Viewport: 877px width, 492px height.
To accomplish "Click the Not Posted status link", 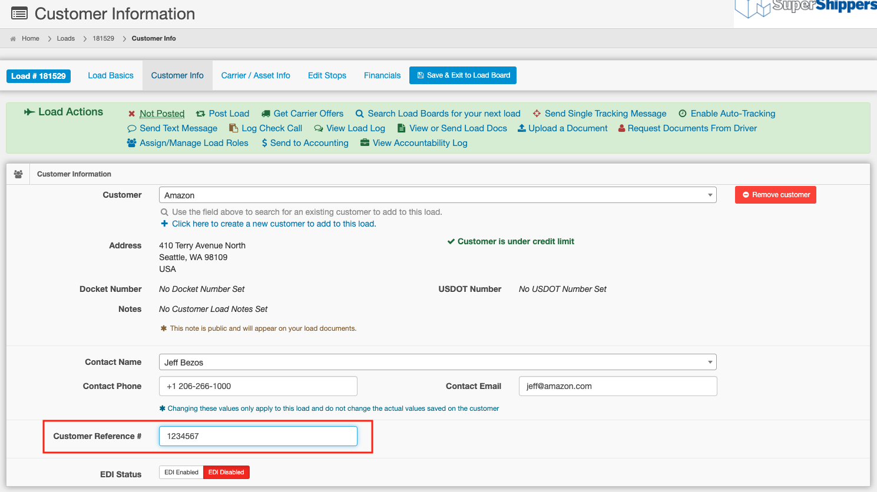I will [x=162, y=114].
